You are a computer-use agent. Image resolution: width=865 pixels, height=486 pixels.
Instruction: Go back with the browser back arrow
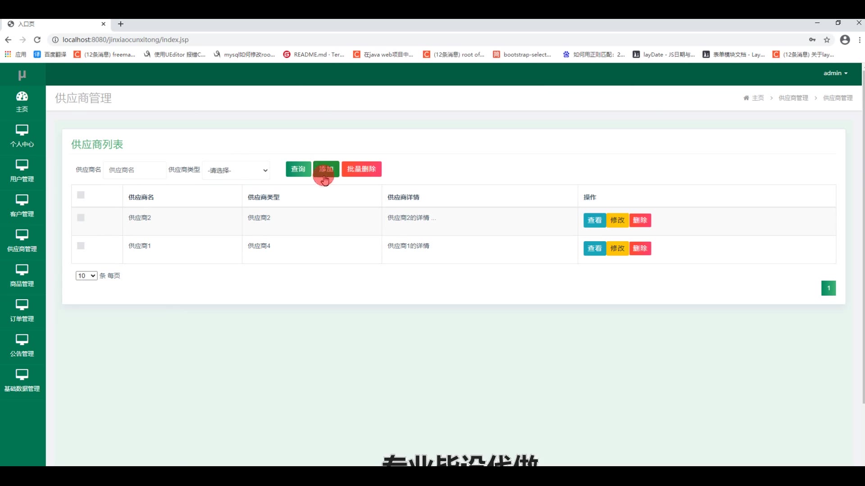click(x=8, y=40)
